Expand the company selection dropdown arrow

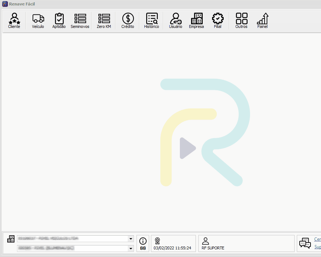click(131, 239)
